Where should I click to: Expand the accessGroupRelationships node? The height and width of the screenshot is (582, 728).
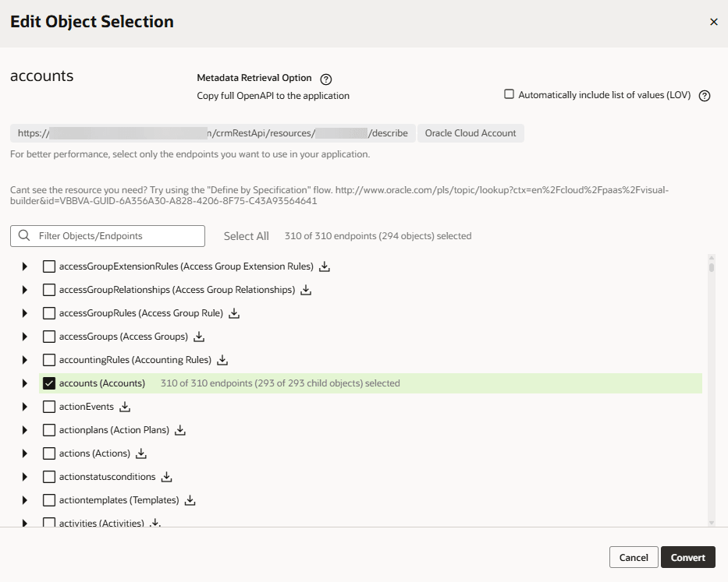(x=23, y=290)
